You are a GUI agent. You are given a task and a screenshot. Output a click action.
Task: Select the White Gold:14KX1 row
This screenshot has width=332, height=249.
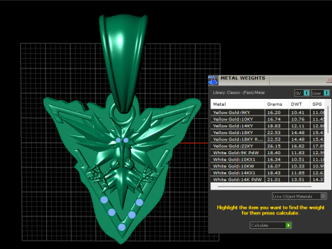point(268,173)
